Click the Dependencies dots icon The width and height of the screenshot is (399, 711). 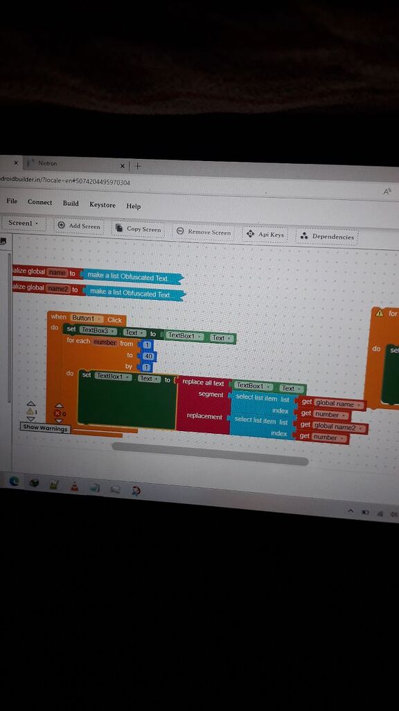pyautogui.click(x=304, y=236)
